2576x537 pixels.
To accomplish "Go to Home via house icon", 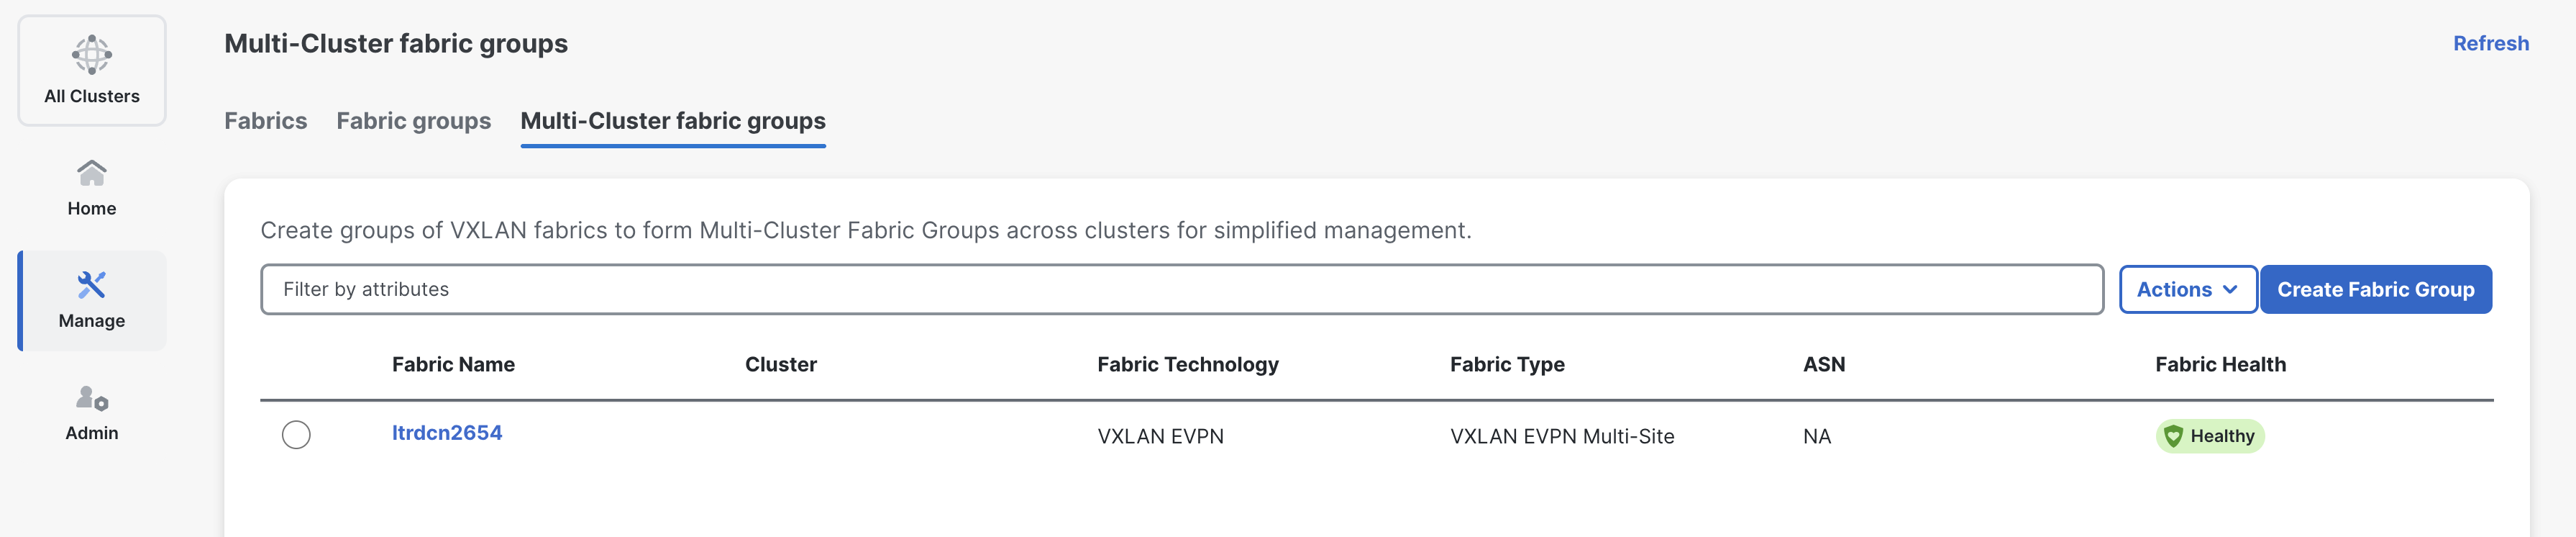I will coord(91,173).
